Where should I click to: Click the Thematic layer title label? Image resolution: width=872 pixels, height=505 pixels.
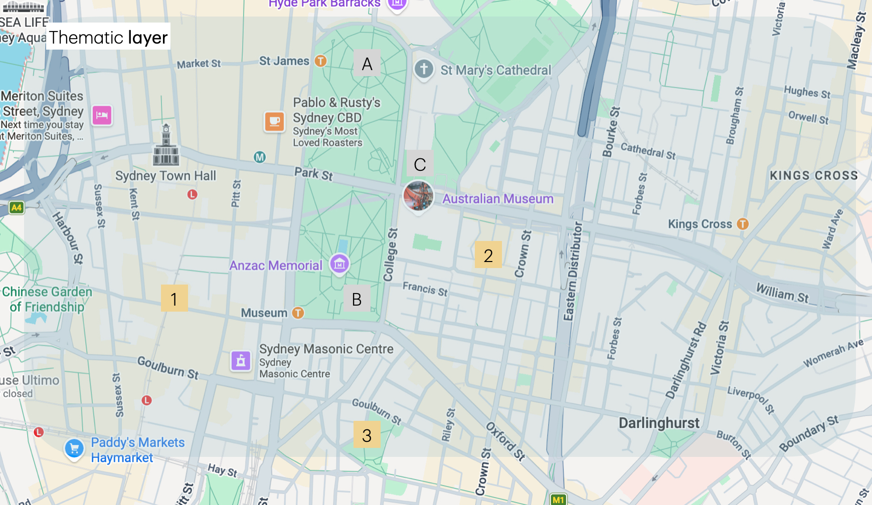click(x=108, y=37)
